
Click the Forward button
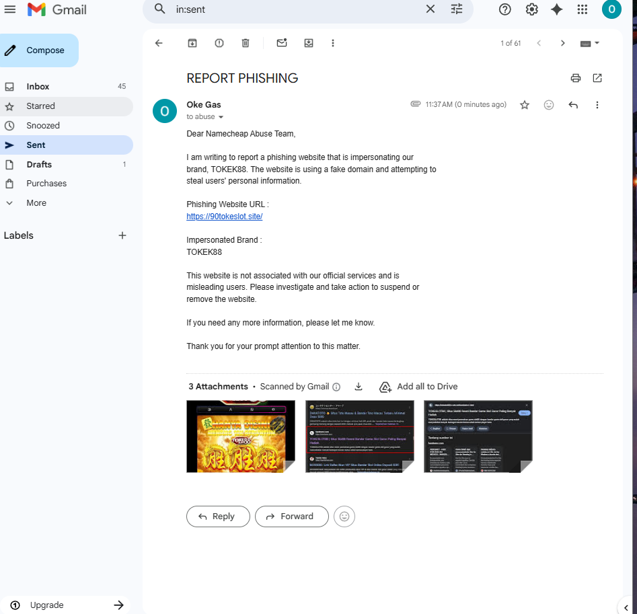pyautogui.click(x=292, y=516)
